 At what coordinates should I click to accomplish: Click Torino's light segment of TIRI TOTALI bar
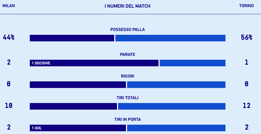[x=172, y=106]
